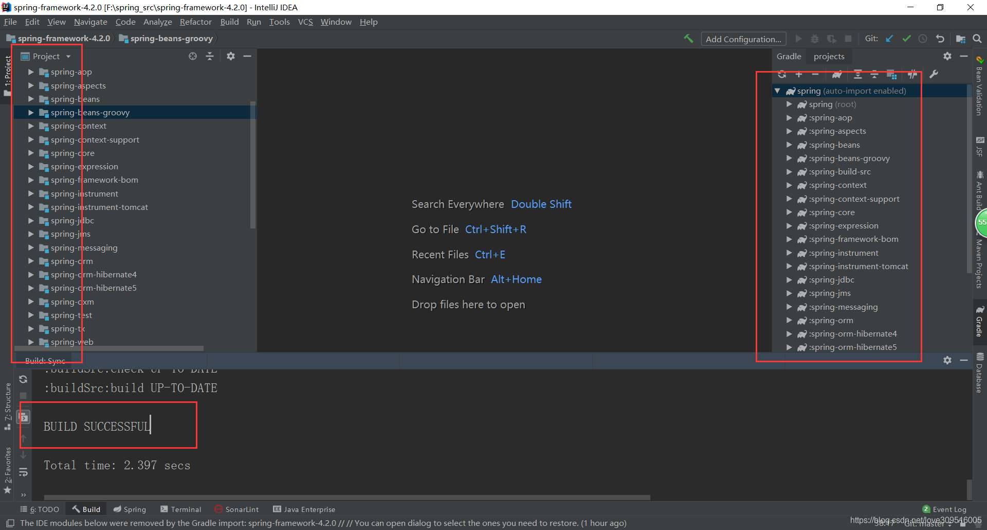Image resolution: width=987 pixels, height=530 pixels.
Task: Open SonarLint tool tab
Action: point(236,509)
